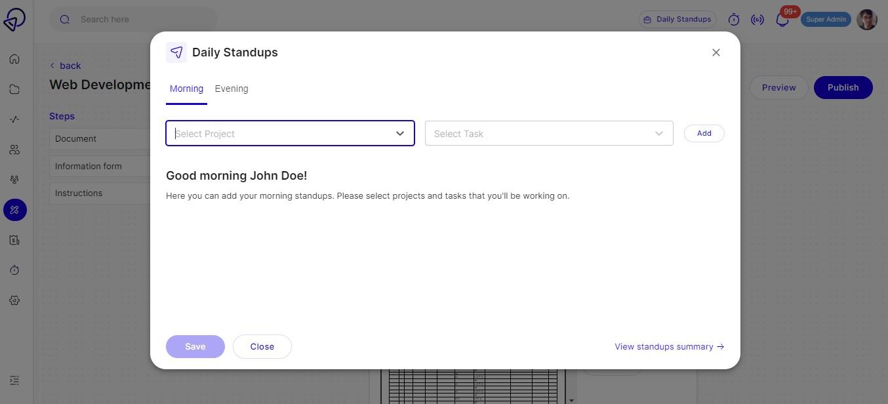This screenshot has height=404, width=888.
Task: Open the Select Project dropdown
Action: [289, 133]
